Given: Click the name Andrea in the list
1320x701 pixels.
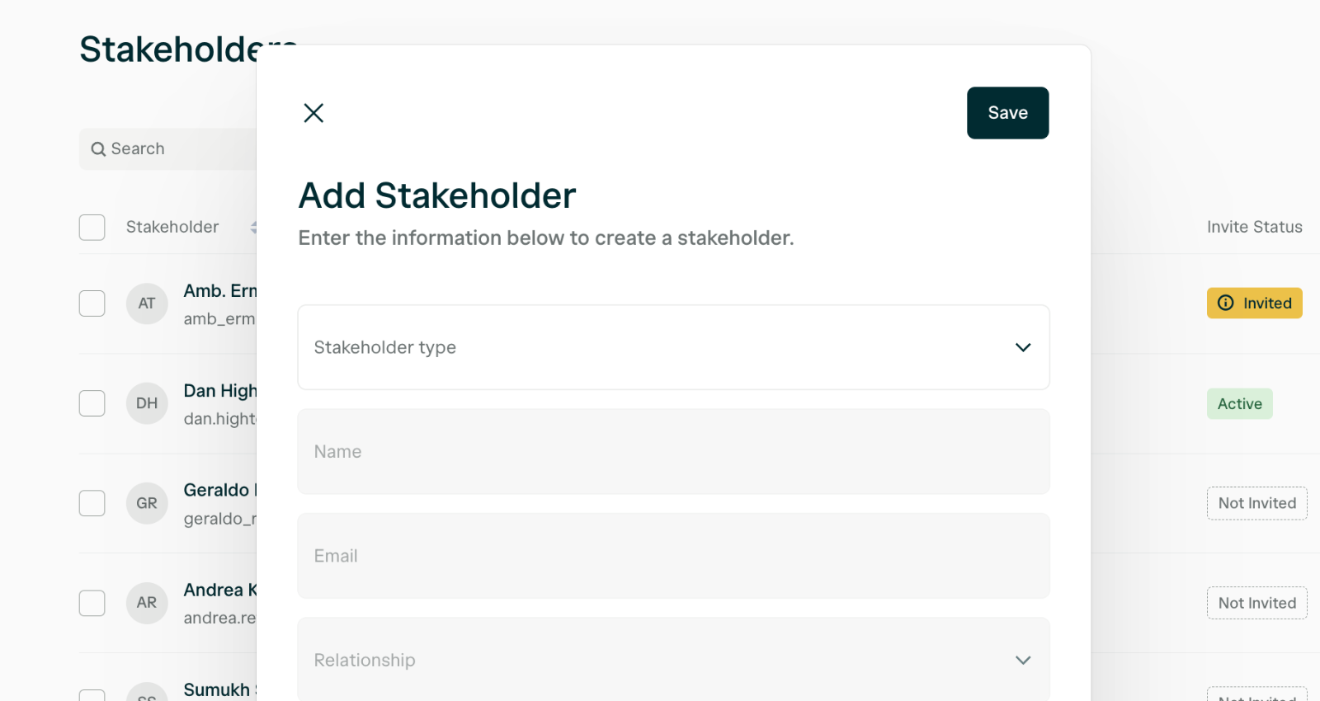Looking at the screenshot, I should coord(220,590).
